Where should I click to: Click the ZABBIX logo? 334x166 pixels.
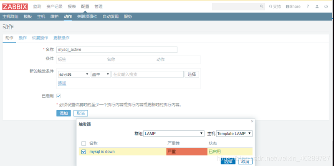[x=15, y=7]
